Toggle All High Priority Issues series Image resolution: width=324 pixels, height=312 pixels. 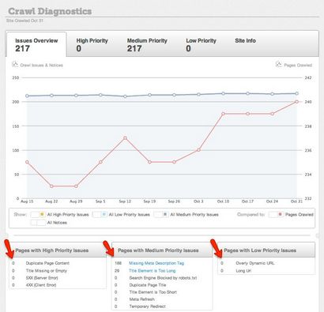tap(38, 214)
